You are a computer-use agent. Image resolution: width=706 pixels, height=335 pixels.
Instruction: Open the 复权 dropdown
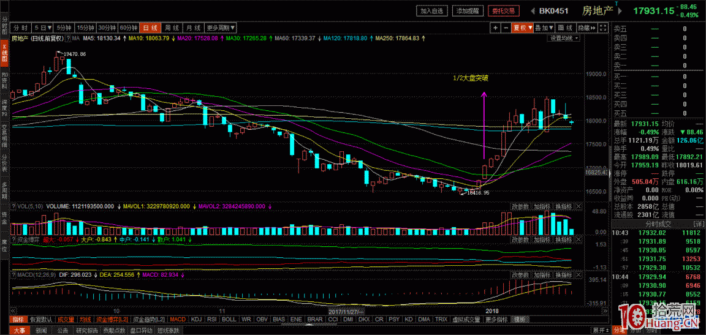(x=522, y=28)
